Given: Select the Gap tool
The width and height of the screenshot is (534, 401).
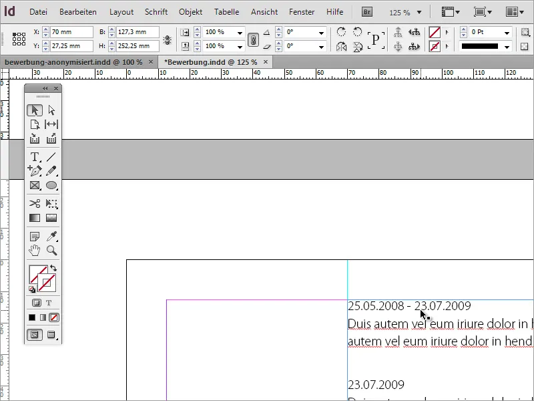Looking at the screenshot, I should 51,124.
